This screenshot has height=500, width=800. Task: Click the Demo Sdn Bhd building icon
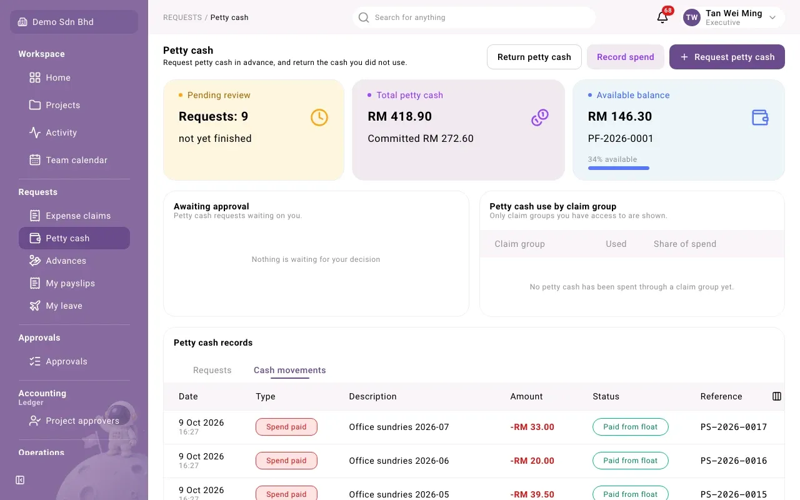pyautogui.click(x=22, y=22)
